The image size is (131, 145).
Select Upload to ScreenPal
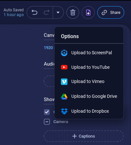pyautogui.click(x=89, y=53)
